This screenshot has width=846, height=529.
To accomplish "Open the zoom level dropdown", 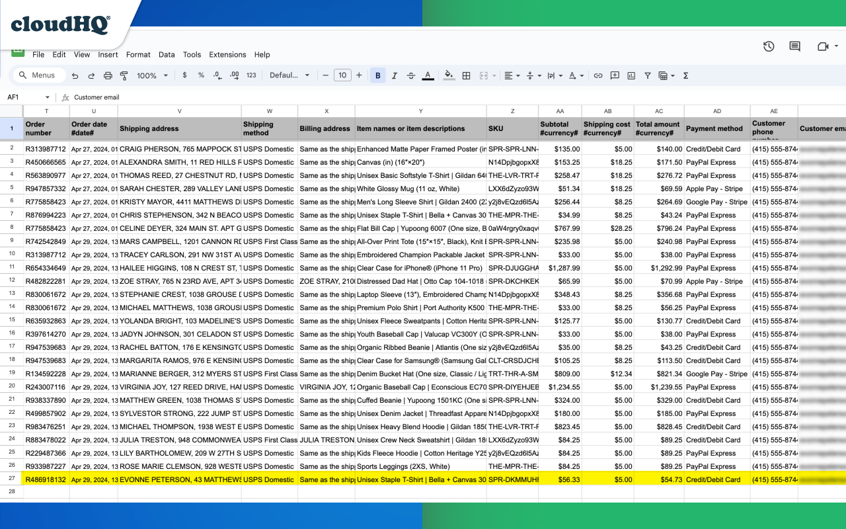I will 151,75.
